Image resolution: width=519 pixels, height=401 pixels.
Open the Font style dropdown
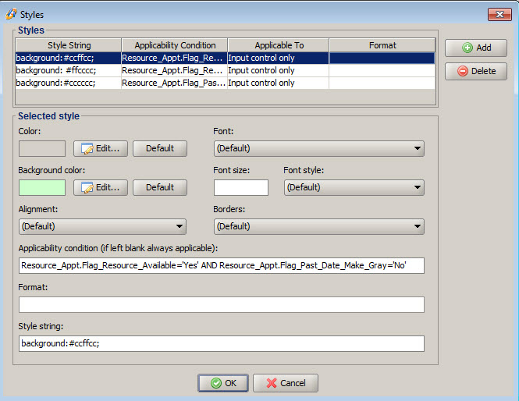(354, 187)
